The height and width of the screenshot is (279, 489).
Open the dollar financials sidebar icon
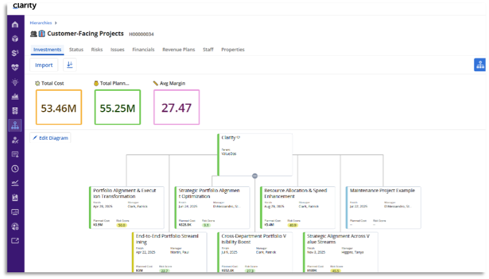click(15, 53)
